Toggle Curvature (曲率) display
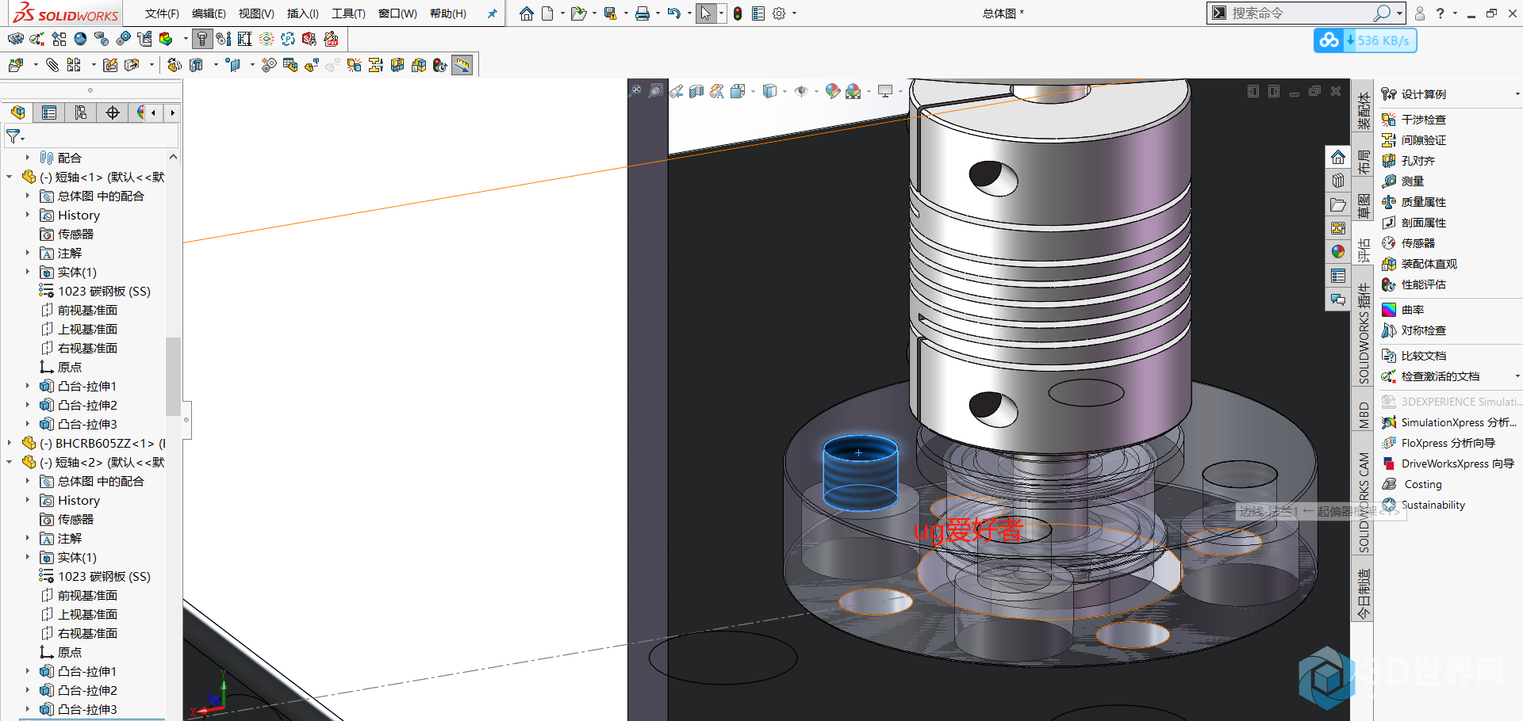Image resolution: width=1523 pixels, height=721 pixels. click(x=1402, y=310)
